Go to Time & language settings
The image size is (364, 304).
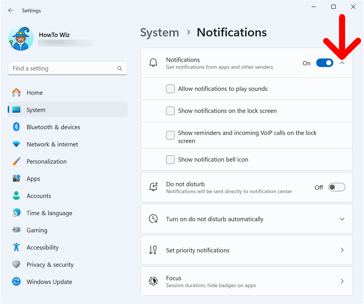(49, 213)
